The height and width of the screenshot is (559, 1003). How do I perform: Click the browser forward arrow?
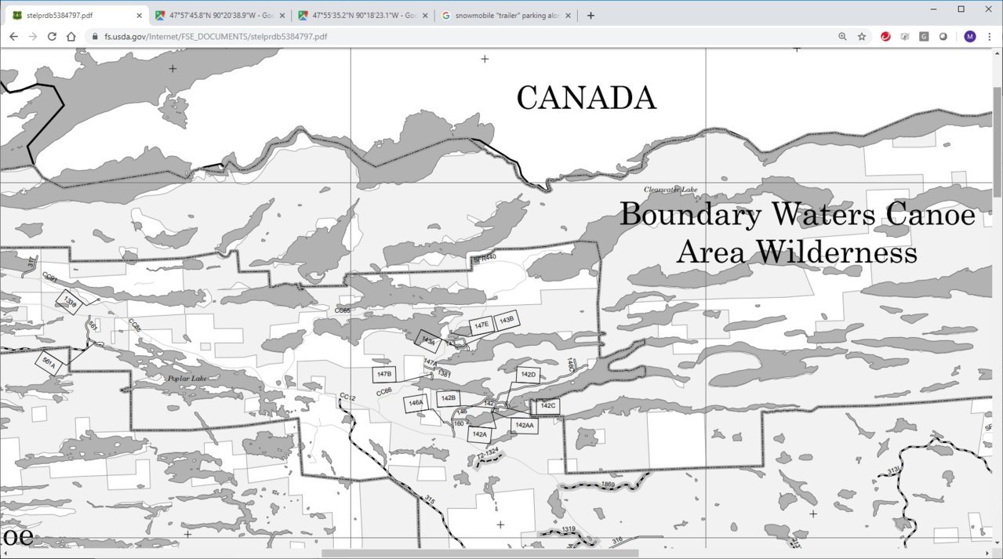[33, 36]
